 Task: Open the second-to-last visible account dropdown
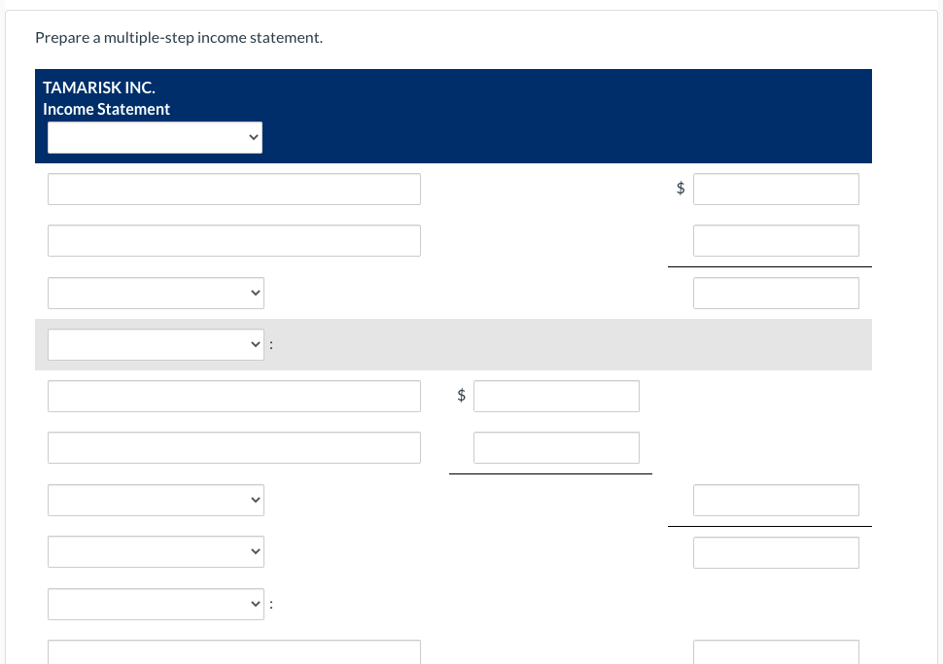(x=156, y=551)
